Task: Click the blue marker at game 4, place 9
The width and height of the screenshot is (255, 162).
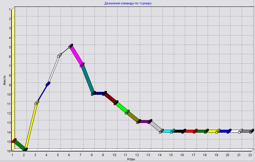Action: (x=48, y=84)
